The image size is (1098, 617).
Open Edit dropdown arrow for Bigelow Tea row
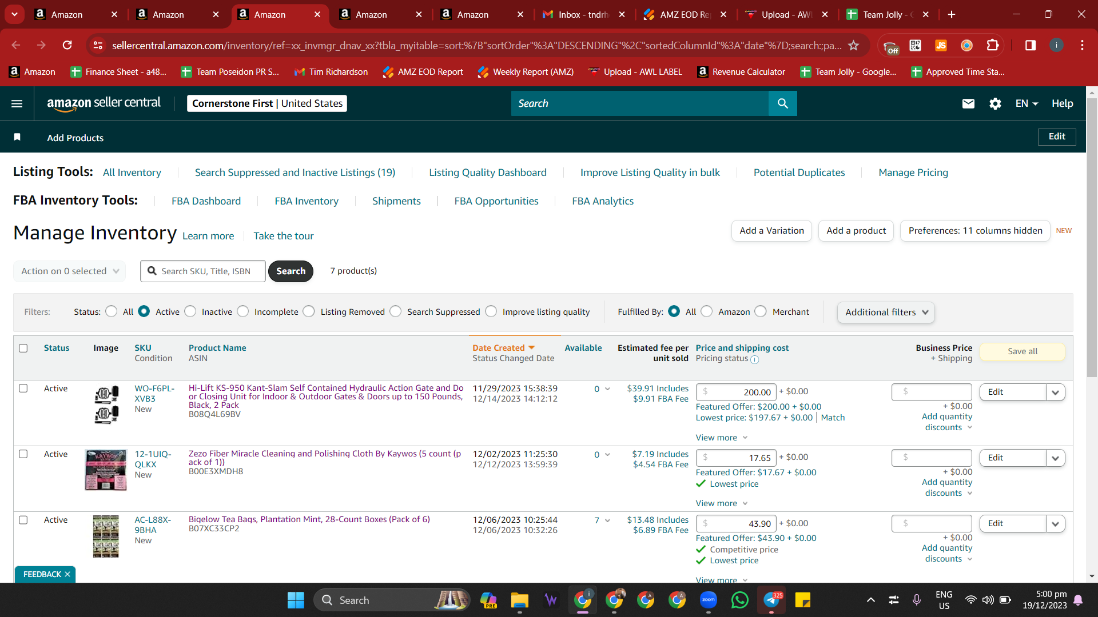pyautogui.click(x=1055, y=523)
